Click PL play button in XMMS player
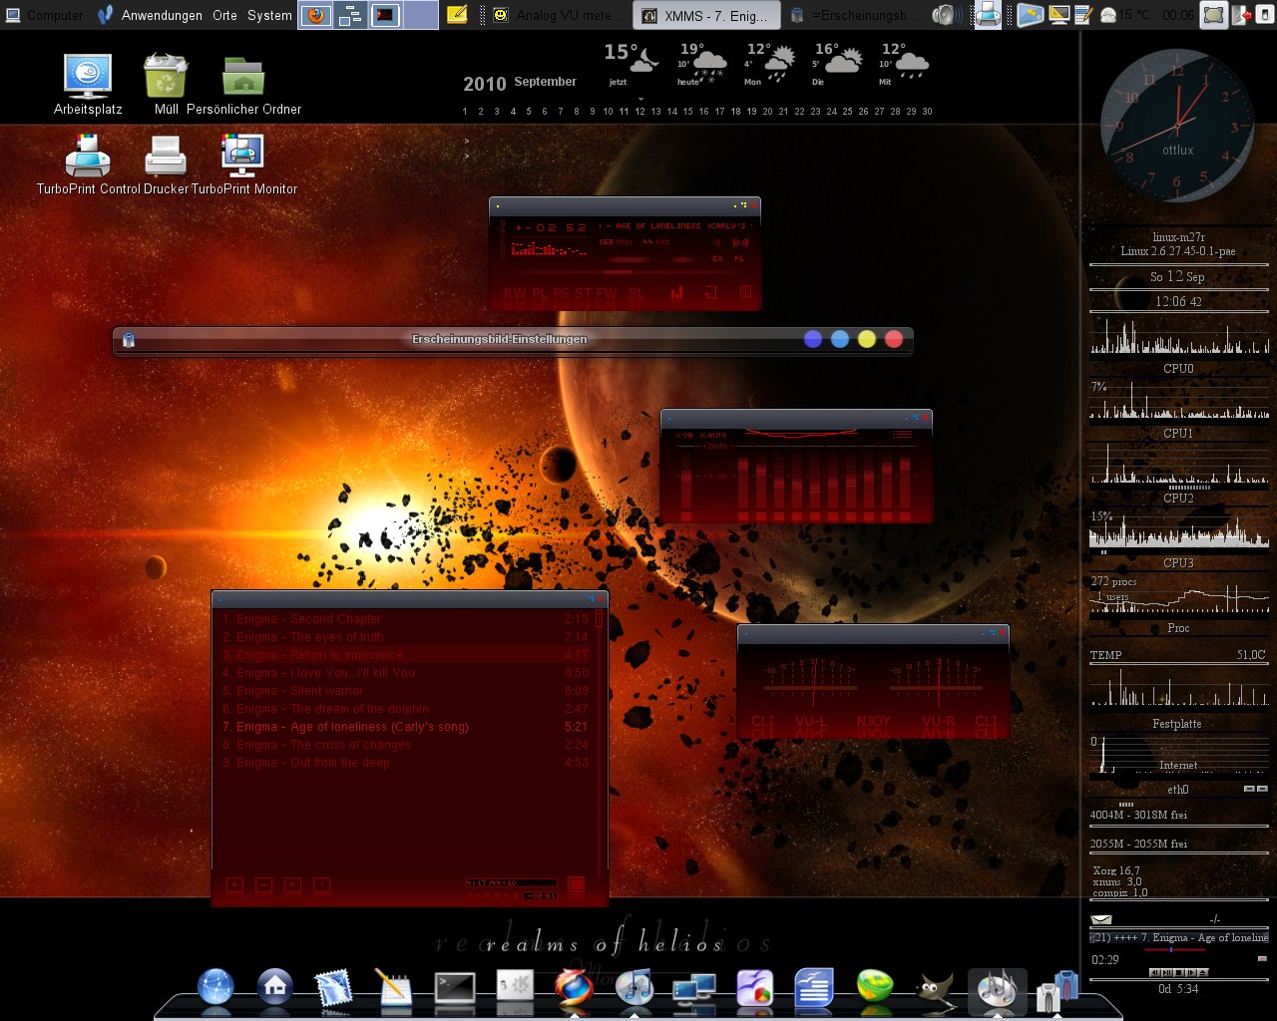The height and width of the screenshot is (1021, 1277). pos(540,293)
